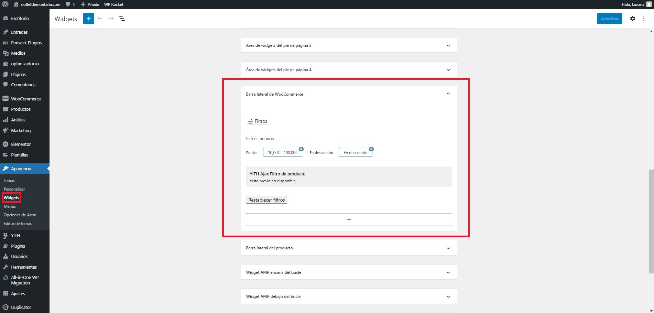
Task: Click the blue add block plus button
Action: point(89,19)
